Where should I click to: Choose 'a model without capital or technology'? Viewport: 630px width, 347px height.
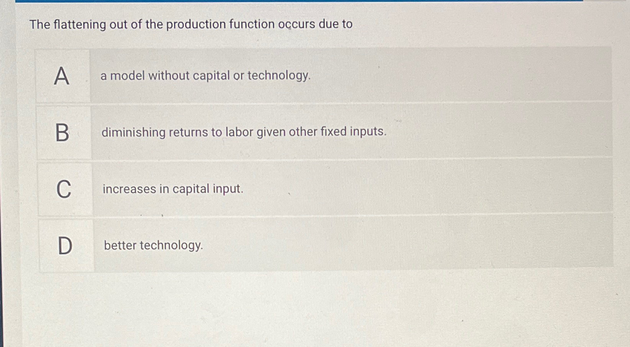(206, 76)
